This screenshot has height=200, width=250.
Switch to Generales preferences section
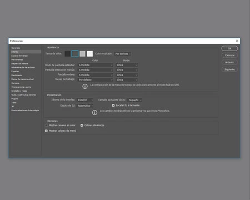click(16, 48)
